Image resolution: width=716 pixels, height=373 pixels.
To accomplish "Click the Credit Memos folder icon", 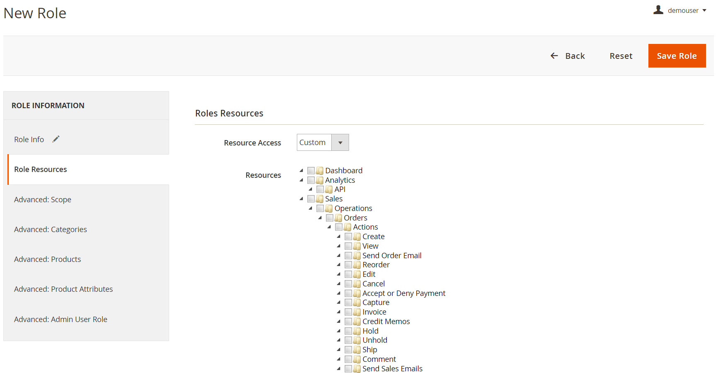I will coord(357,322).
